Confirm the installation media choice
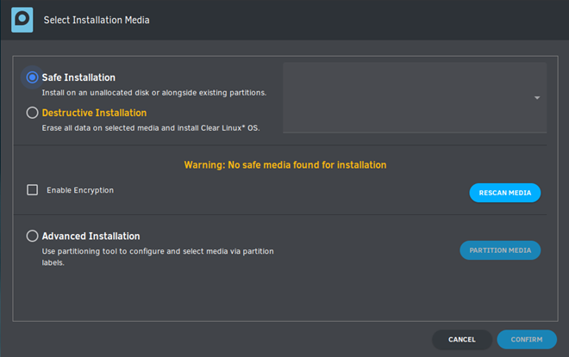569x357 pixels. click(527, 340)
